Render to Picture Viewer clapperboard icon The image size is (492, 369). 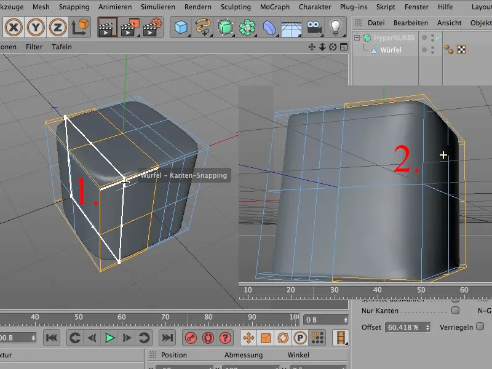point(130,28)
